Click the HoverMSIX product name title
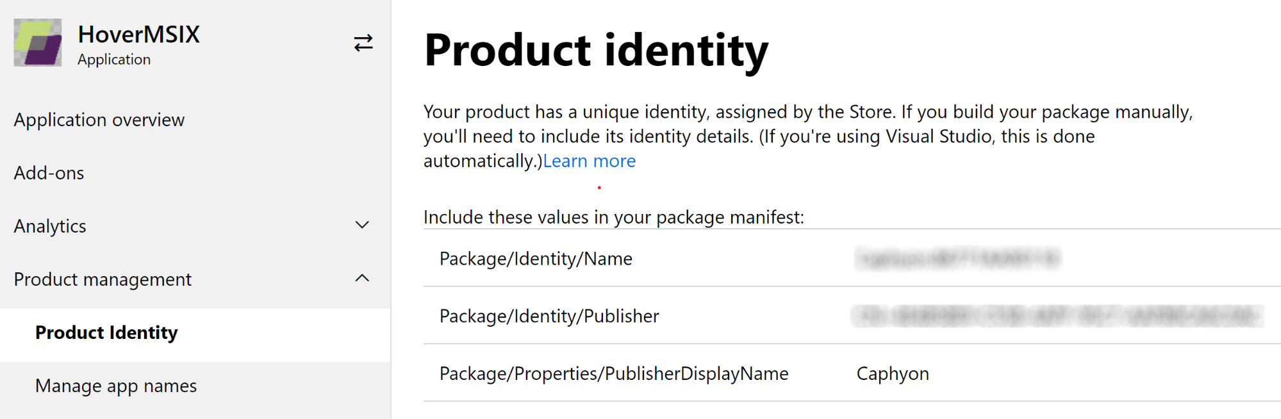 click(139, 35)
